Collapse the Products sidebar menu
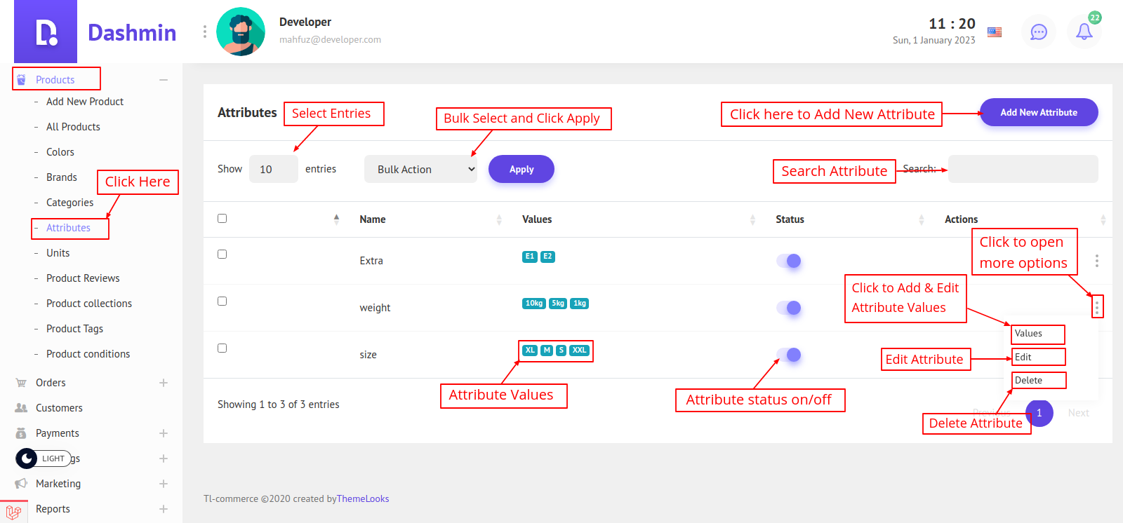The image size is (1123, 523). click(163, 80)
